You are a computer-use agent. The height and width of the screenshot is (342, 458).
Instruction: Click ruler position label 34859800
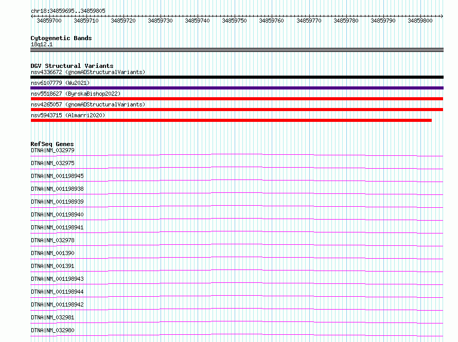click(x=420, y=21)
